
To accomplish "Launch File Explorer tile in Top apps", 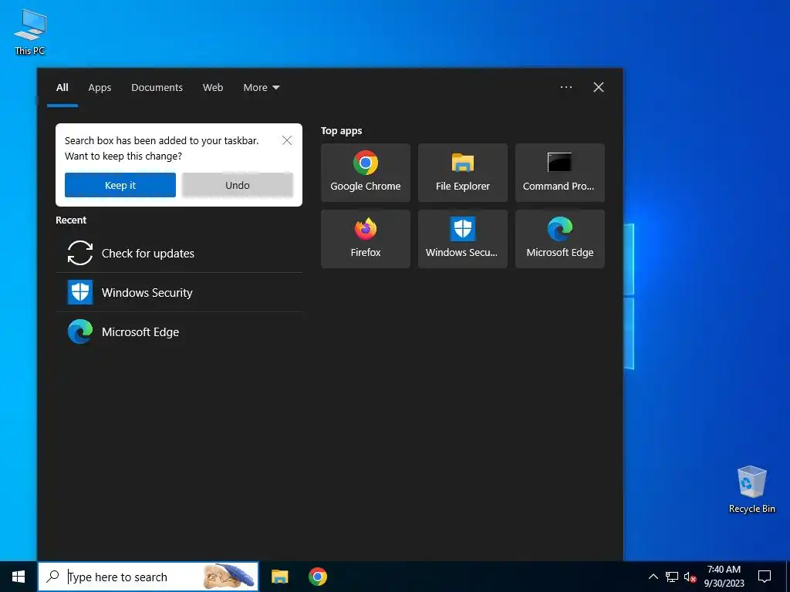I will coord(463,173).
